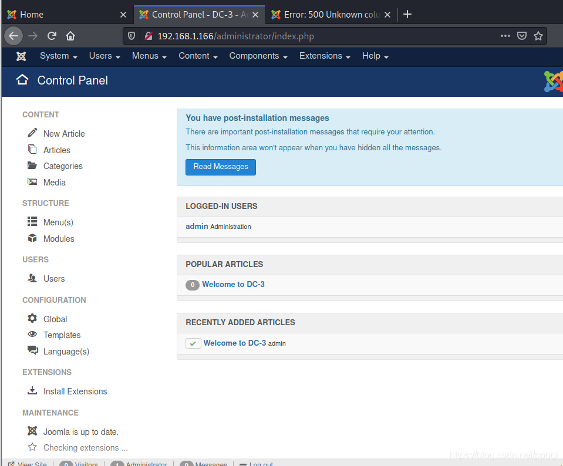This screenshot has height=466, width=563.
Task: Open the Templates configuration link
Action: 62,335
